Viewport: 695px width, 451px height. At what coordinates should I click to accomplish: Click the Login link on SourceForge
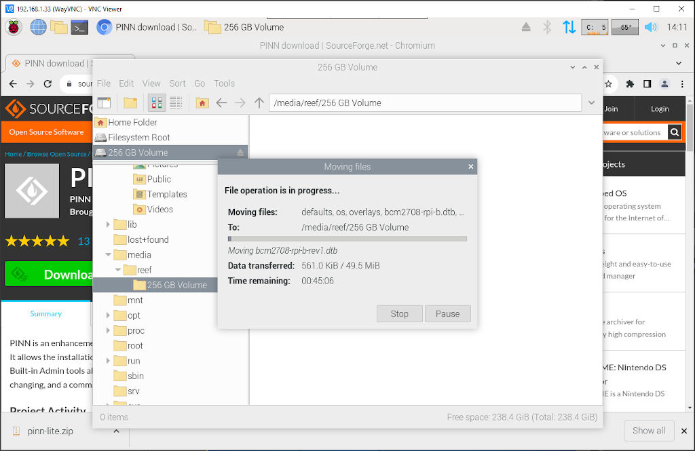660,109
